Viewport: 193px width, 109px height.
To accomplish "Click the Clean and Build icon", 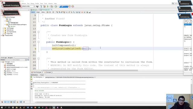I will click(x=44, y=6).
